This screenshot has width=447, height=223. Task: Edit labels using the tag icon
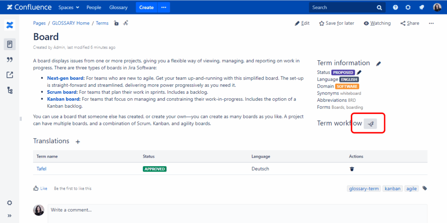tap(425, 189)
